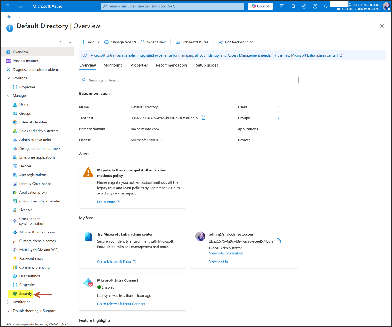Click the help question mark icon

(315, 6)
